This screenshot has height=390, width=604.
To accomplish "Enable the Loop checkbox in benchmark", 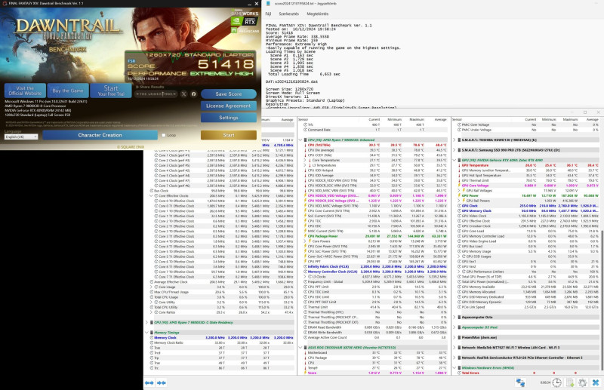I will click(164, 135).
